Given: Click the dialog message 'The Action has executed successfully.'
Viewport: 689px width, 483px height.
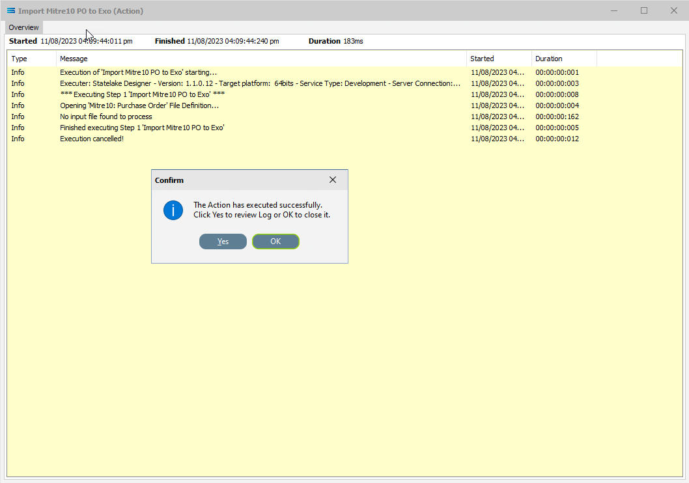Looking at the screenshot, I should pyautogui.click(x=258, y=205).
